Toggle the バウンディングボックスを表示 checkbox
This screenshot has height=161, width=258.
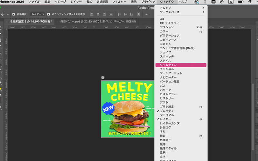pyautogui.click(x=49, y=14)
